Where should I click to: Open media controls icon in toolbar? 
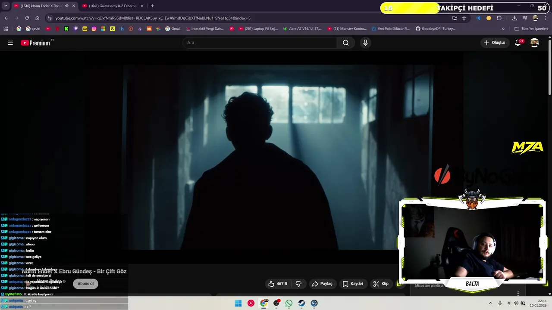525,18
